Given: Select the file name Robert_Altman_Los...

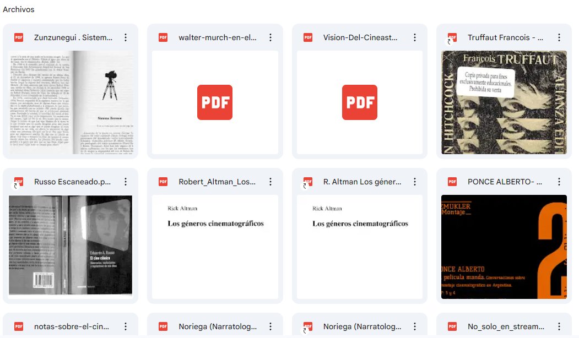Looking at the screenshot, I should coord(217,182).
